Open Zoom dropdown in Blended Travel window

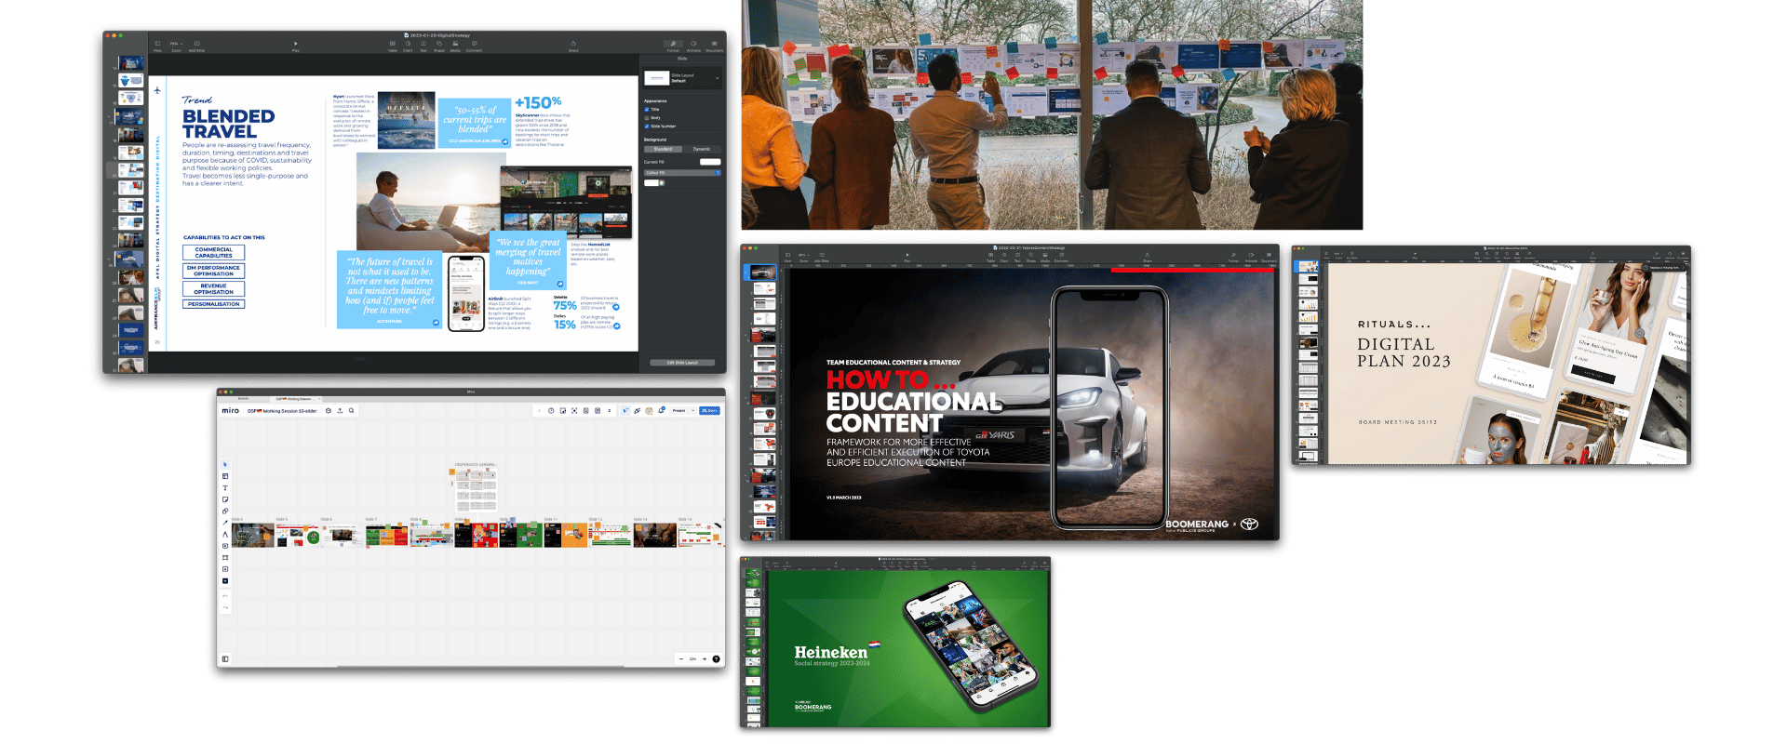[175, 44]
